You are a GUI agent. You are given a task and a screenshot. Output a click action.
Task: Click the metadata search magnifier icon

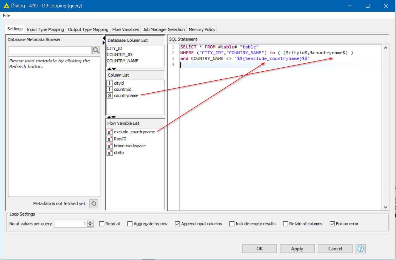[x=96, y=50]
